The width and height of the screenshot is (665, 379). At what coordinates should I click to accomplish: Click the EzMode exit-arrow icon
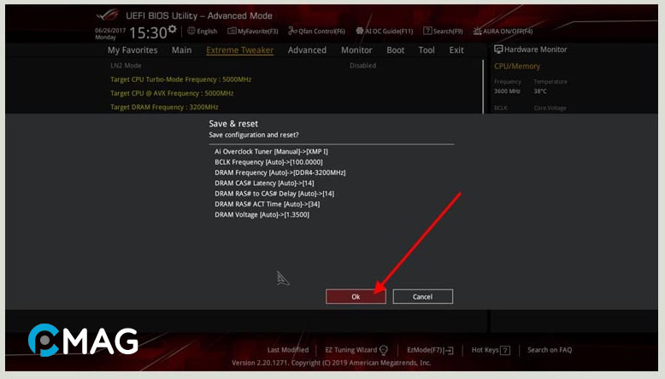tap(449, 351)
